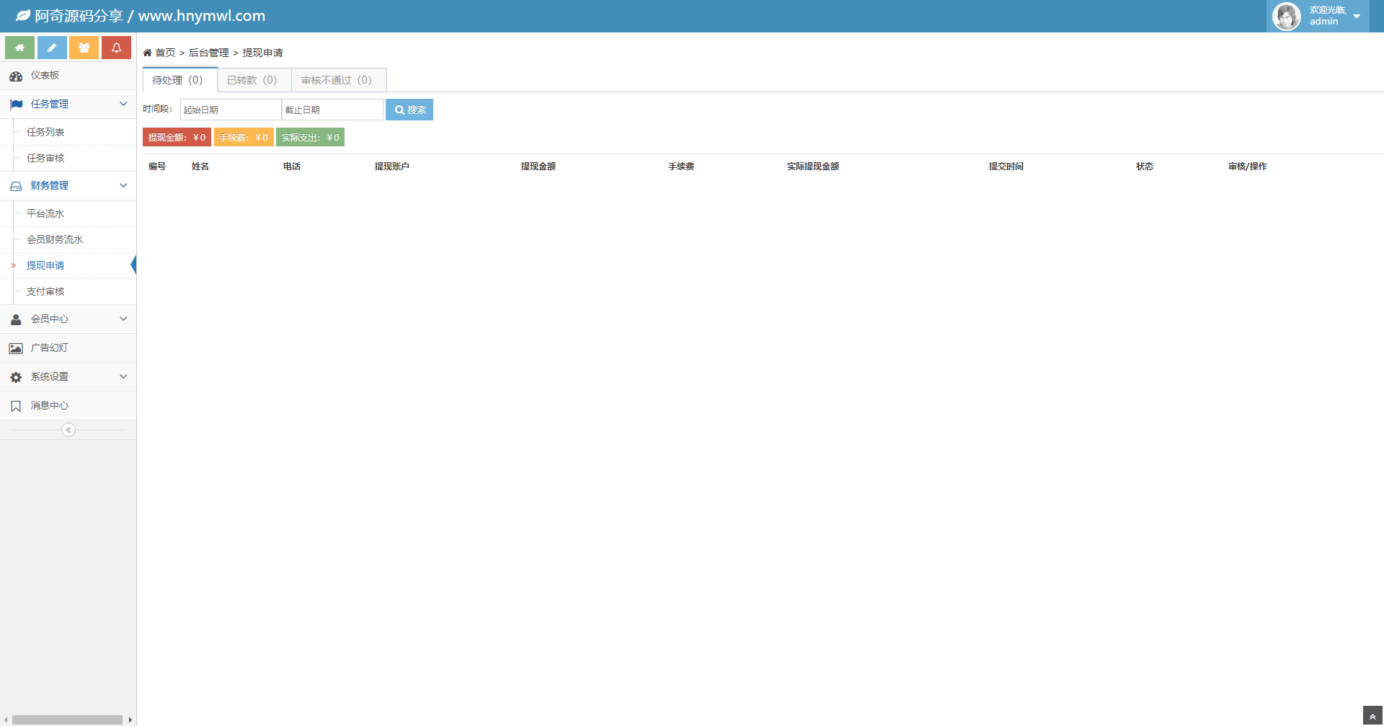Open 平台流水 in the sidebar

[45, 213]
